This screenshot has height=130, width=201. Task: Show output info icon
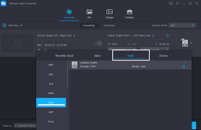pyautogui.click(x=168, y=35)
